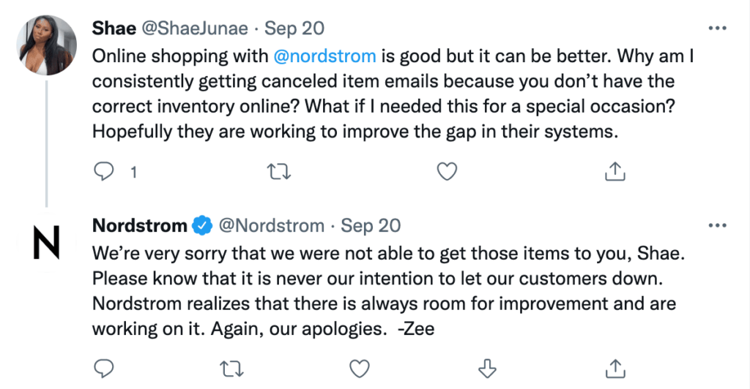Viewport: 750px width, 389px height.
Task: Like Nordstrom's reply with heart icon
Action: [357, 367]
